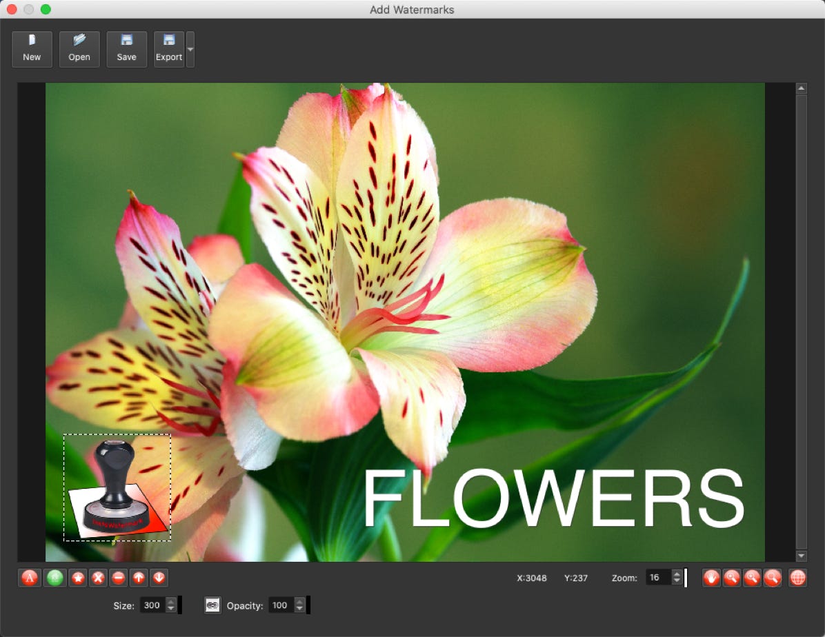The height and width of the screenshot is (637, 825).
Task: Click the green image watermark icon
Action: point(55,578)
